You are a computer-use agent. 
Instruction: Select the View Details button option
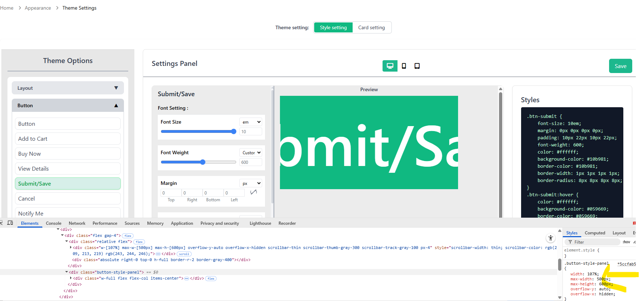[68, 169]
